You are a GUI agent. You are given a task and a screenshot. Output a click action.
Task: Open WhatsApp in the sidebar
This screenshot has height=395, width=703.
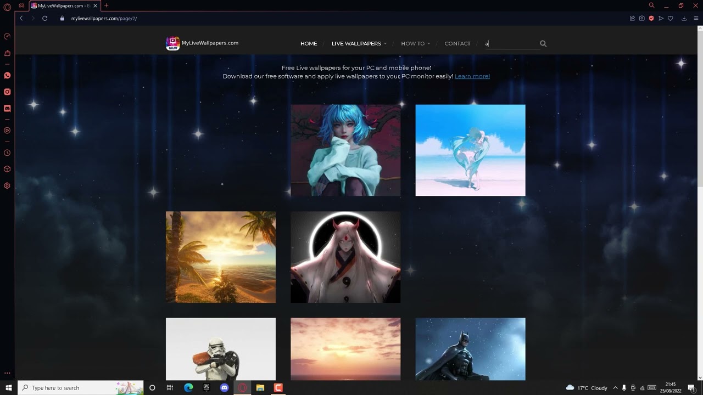[7, 75]
